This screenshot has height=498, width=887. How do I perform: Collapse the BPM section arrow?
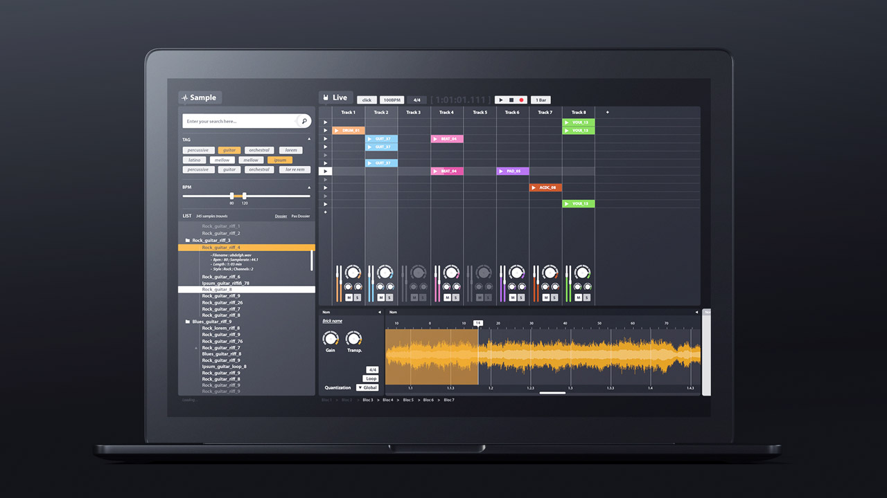pos(309,187)
